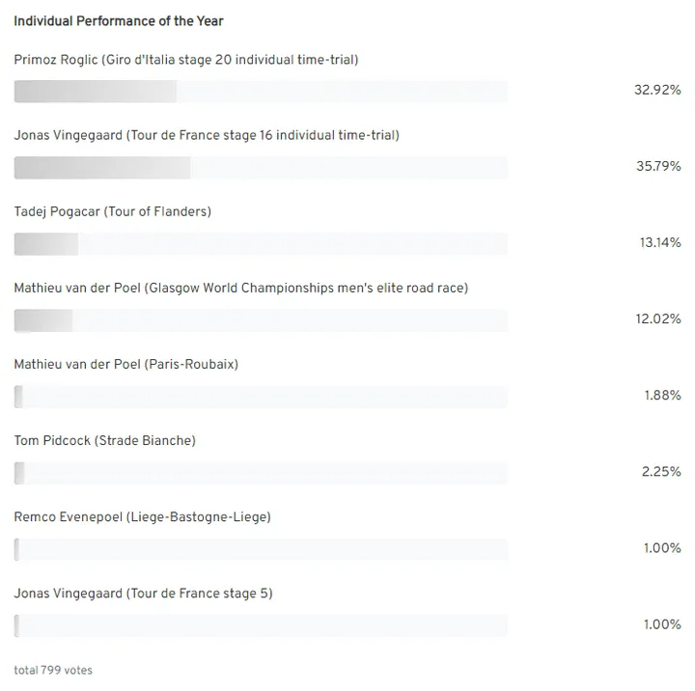Image resolution: width=695 pixels, height=691 pixels.
Task: Pick Mathieu van der Poel Paris-Roubaix option
Action: click(126, 364)
